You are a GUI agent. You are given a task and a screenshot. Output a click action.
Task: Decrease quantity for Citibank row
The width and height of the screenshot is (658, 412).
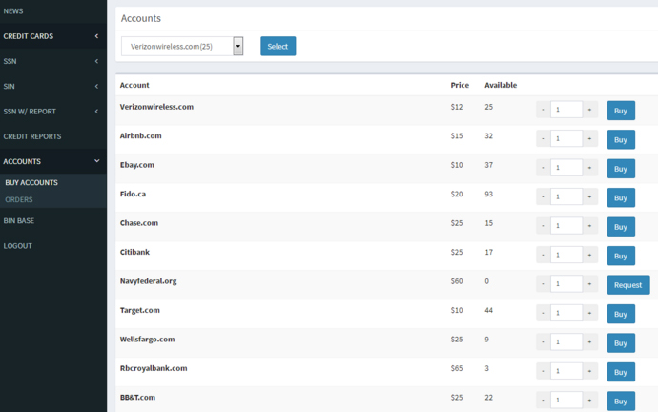tap(543, 255)
